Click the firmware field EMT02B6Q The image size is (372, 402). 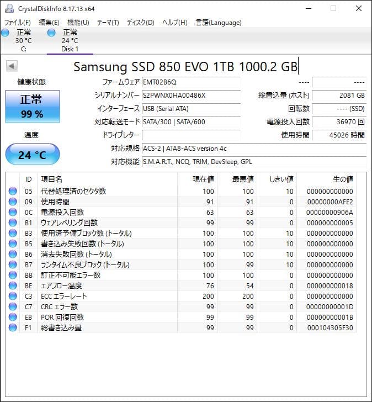pyautogui.click(x=191, y=82)
